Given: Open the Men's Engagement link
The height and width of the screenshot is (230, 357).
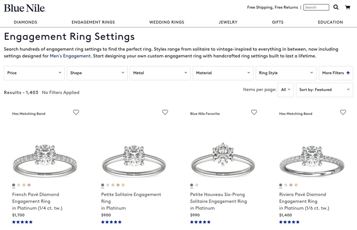Looking at the screenshot, I should point(70,56).
